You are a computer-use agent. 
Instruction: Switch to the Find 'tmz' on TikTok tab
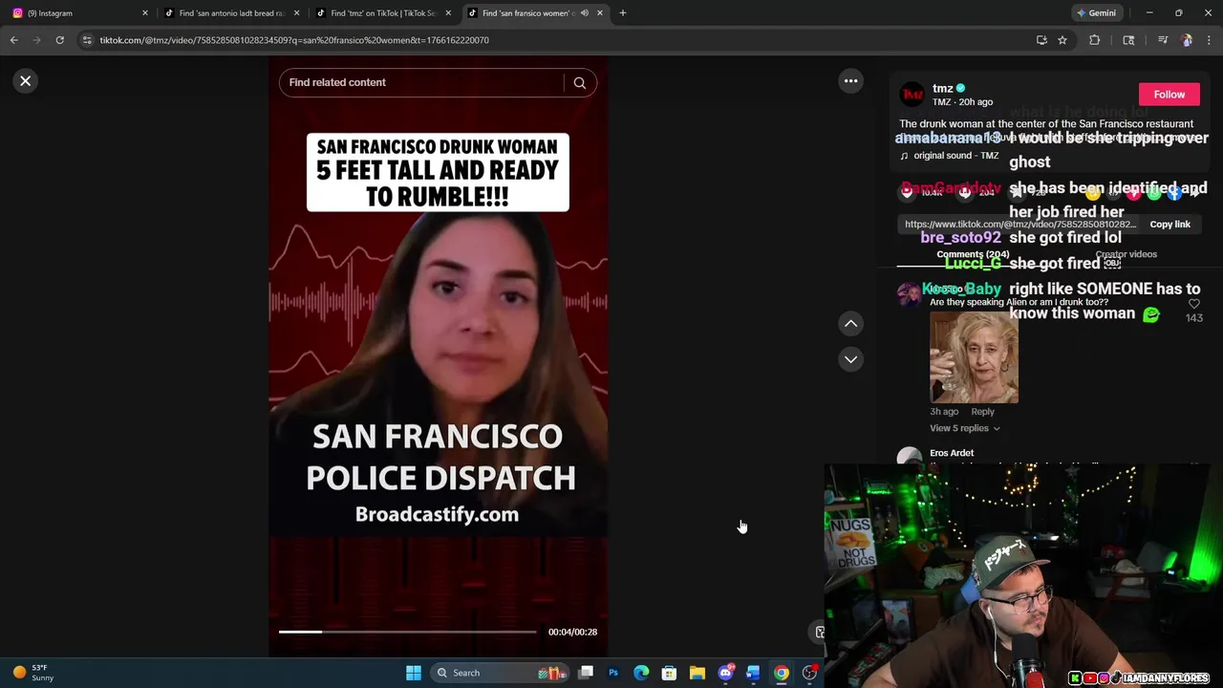[x=383, y=12]
